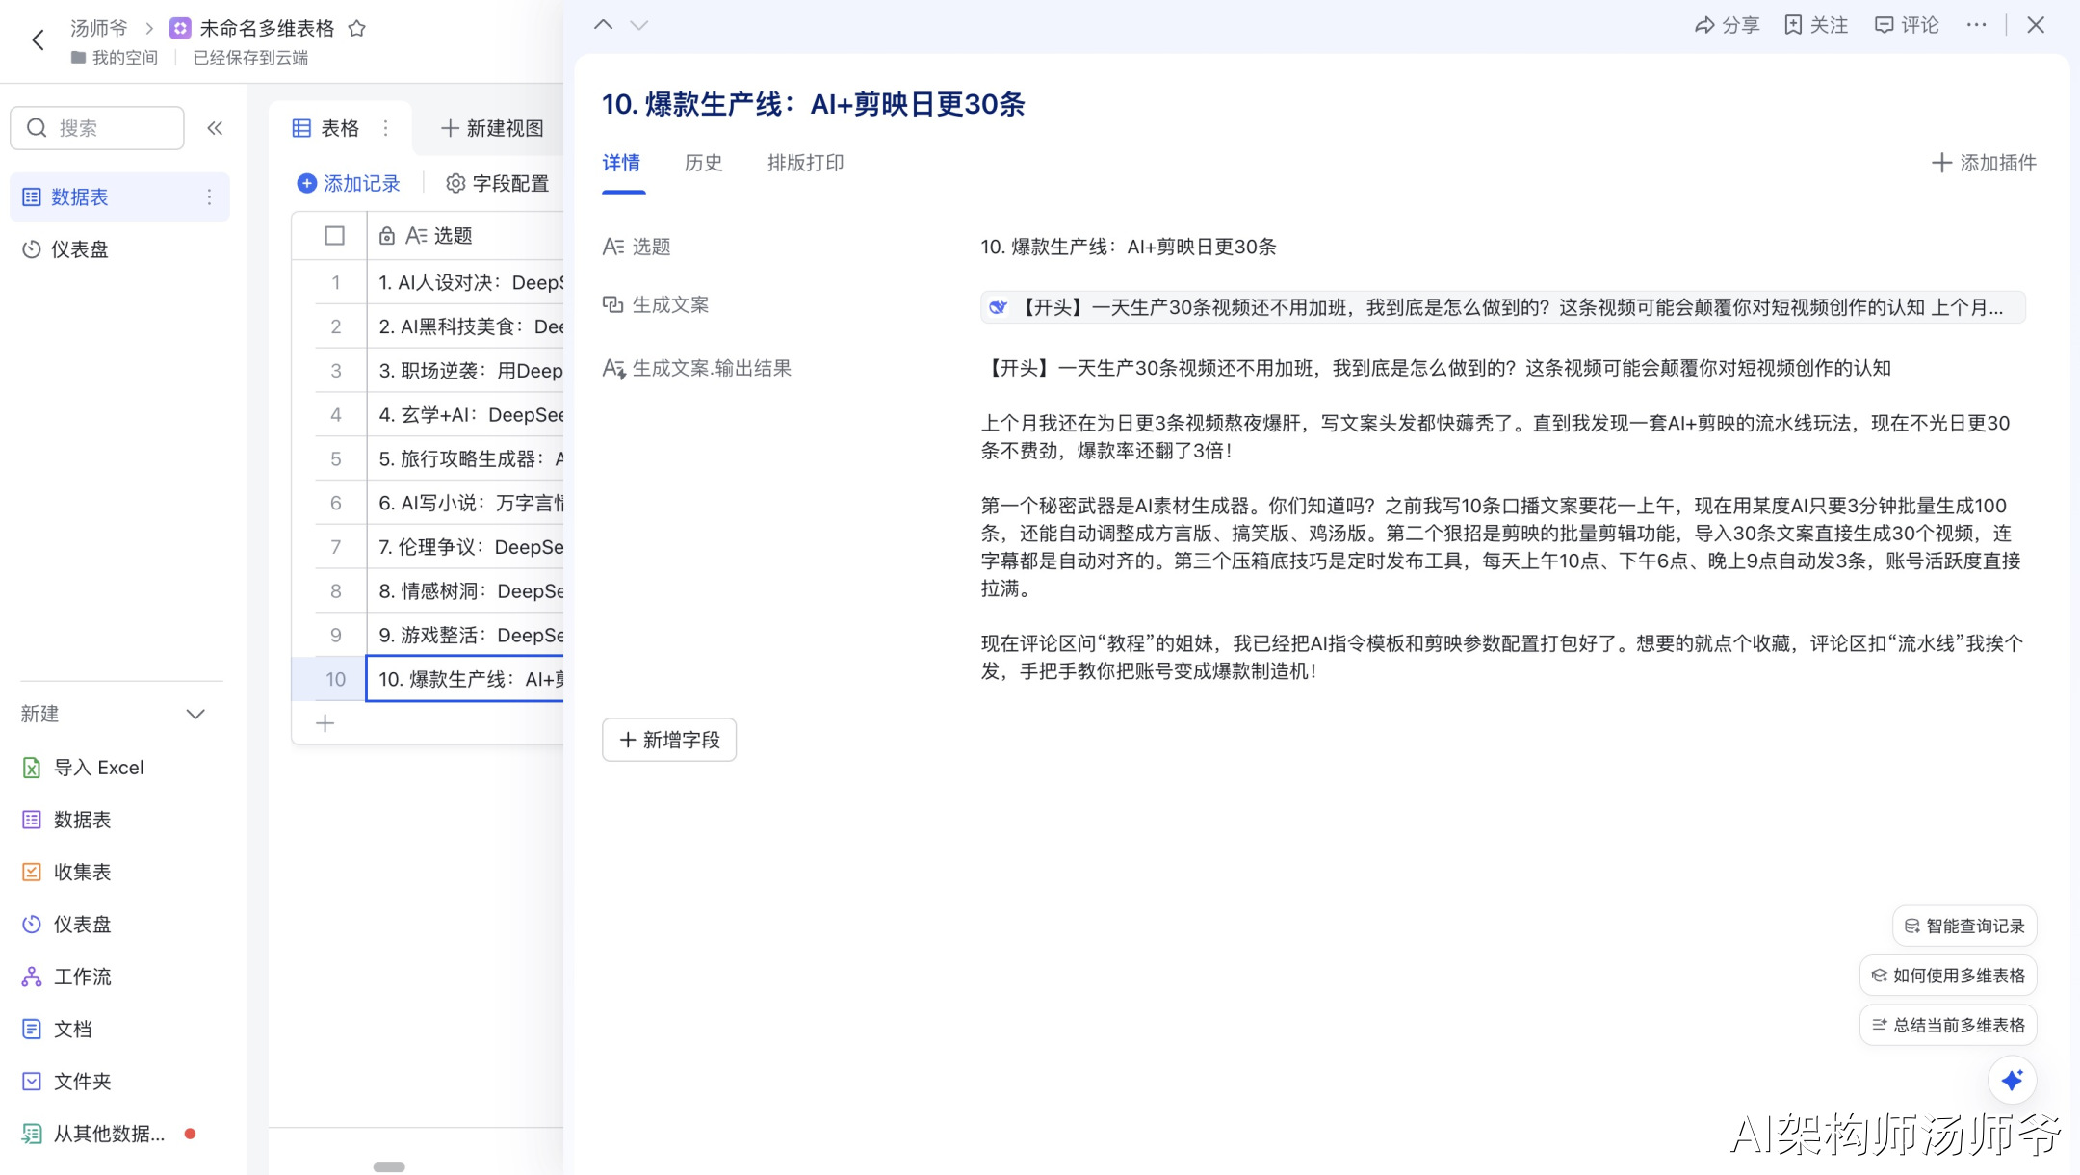
Task: Click the 选题 field value in details
Action: pyautogui.click(x=1129, y=248)
